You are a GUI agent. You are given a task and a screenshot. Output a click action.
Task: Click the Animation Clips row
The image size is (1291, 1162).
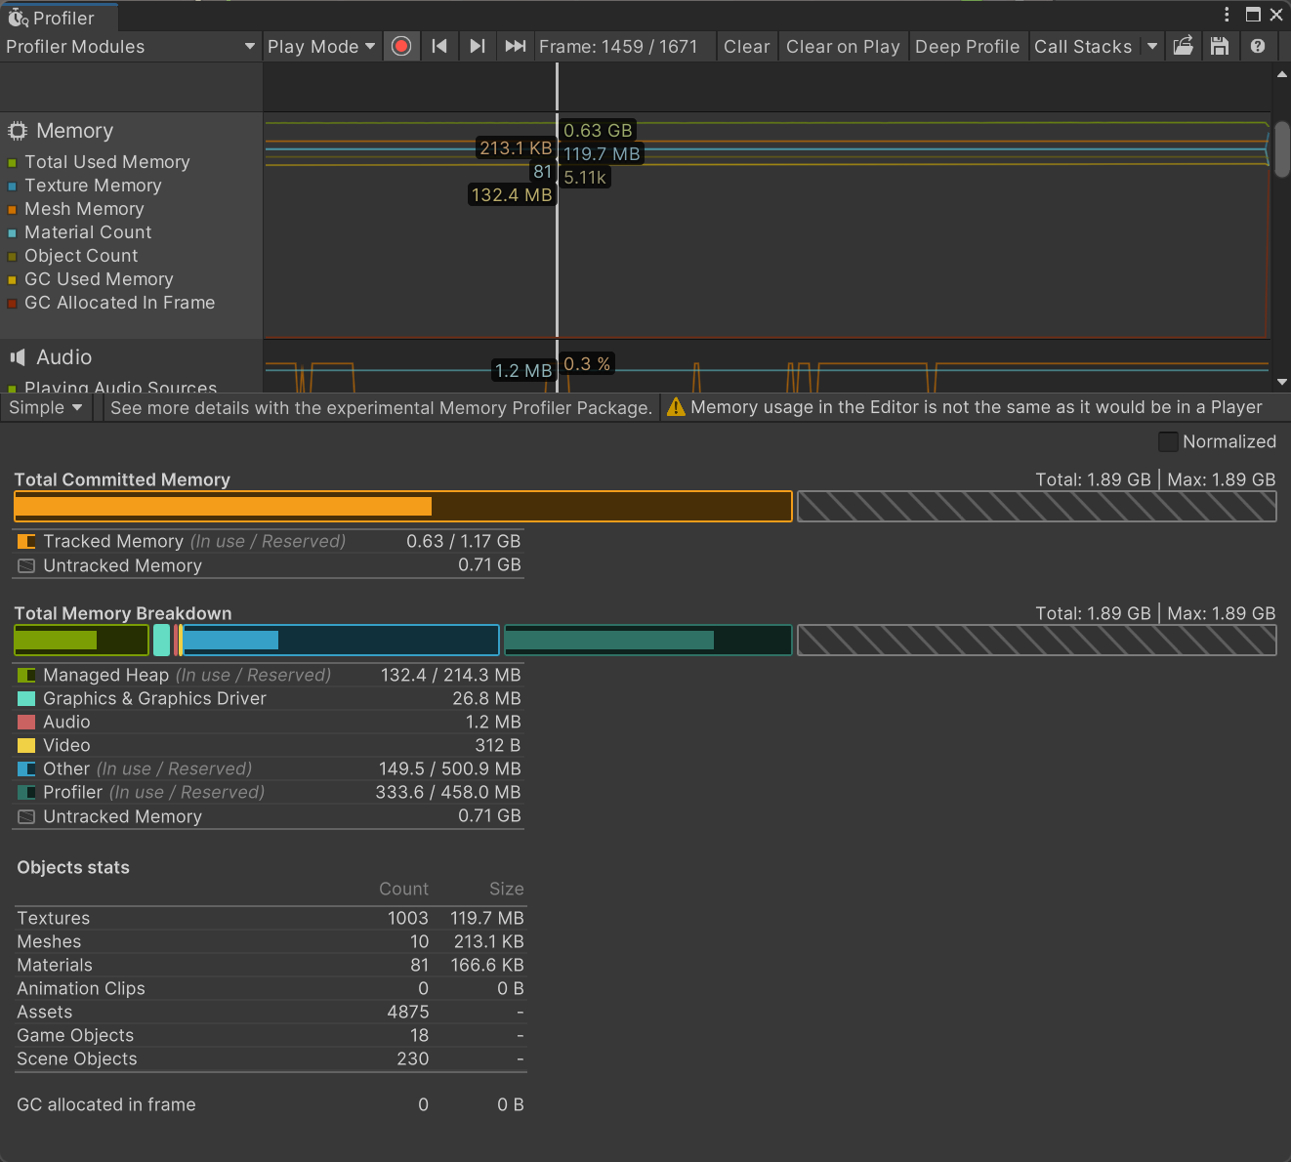(271, 988)
